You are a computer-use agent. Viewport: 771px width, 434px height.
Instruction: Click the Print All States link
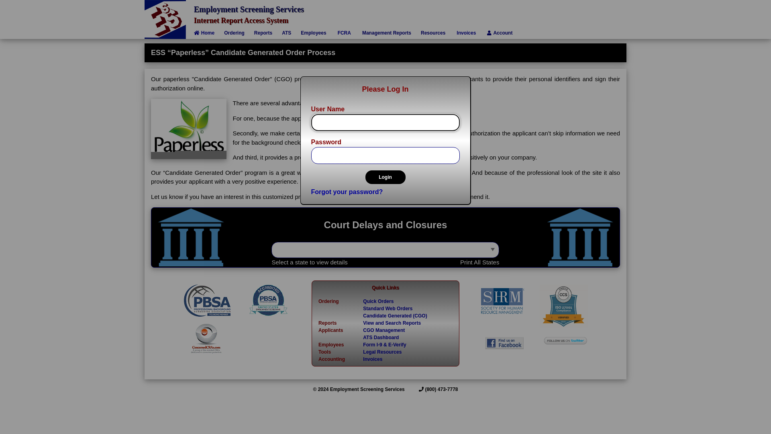pyautogui.click(x=480, y=262)
